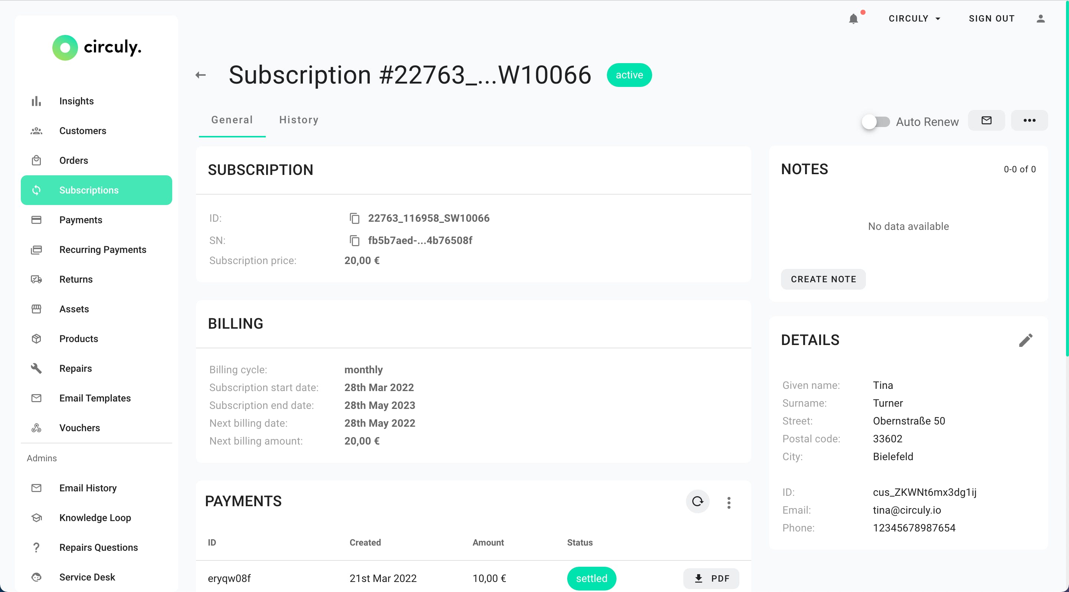This screenshot has width=1069, height=592.
Task: Open payments vertical dots menu
Action: pos(729,503)
